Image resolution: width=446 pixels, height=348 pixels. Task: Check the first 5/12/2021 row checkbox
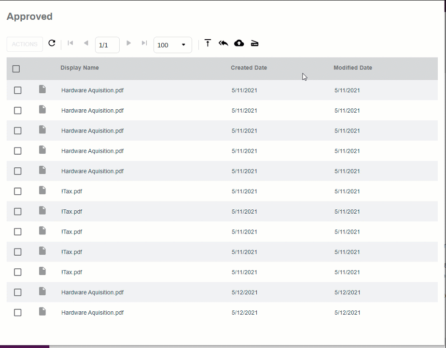click(18, 292)
